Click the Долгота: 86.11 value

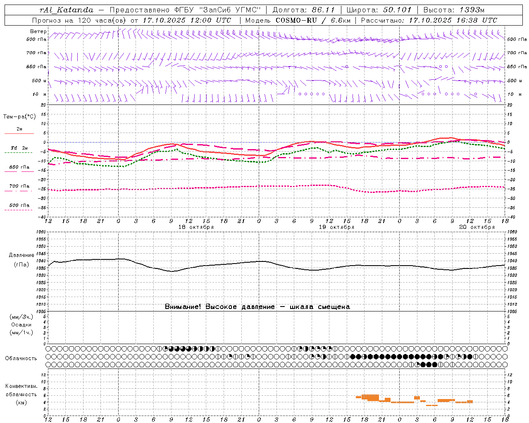303,10
